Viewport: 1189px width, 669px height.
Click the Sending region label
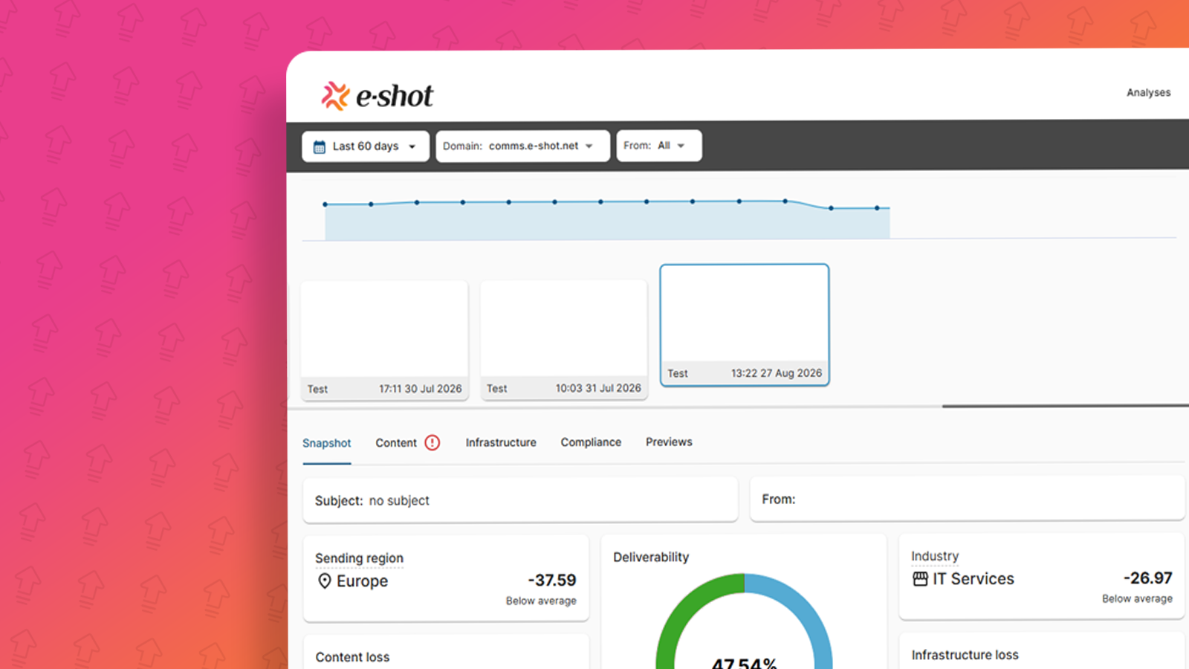(x=359, y=558)
